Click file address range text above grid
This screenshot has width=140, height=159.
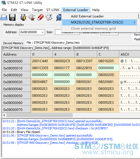click(55, 48)
